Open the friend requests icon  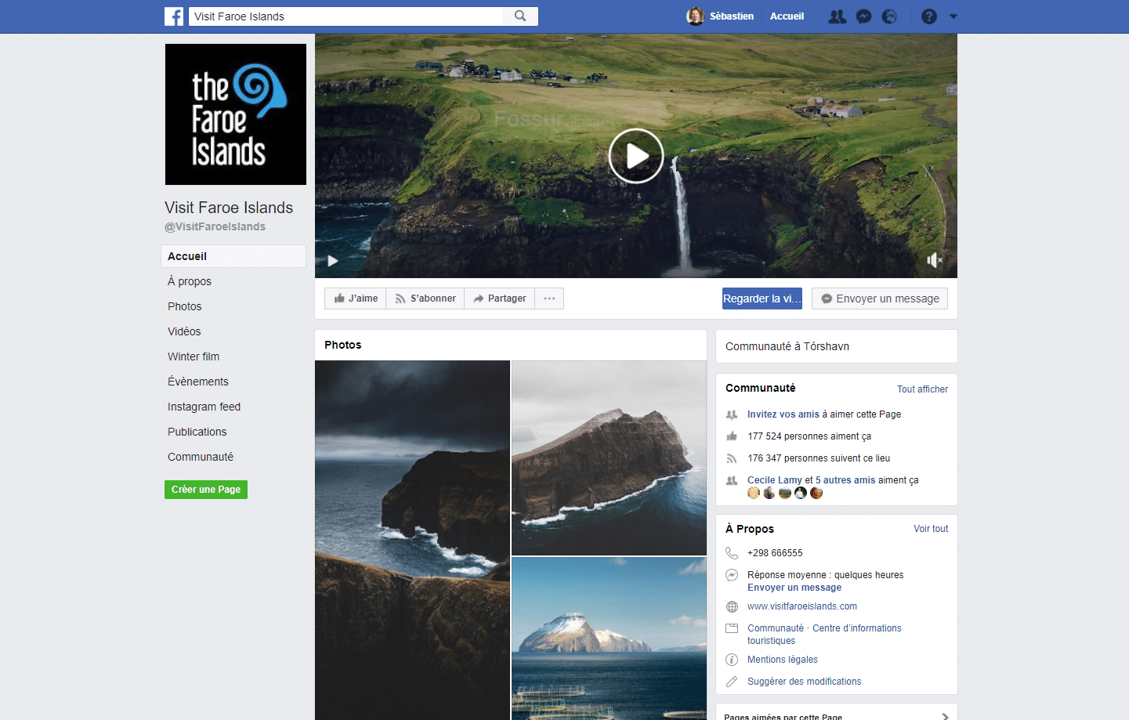tap(838, 16)
